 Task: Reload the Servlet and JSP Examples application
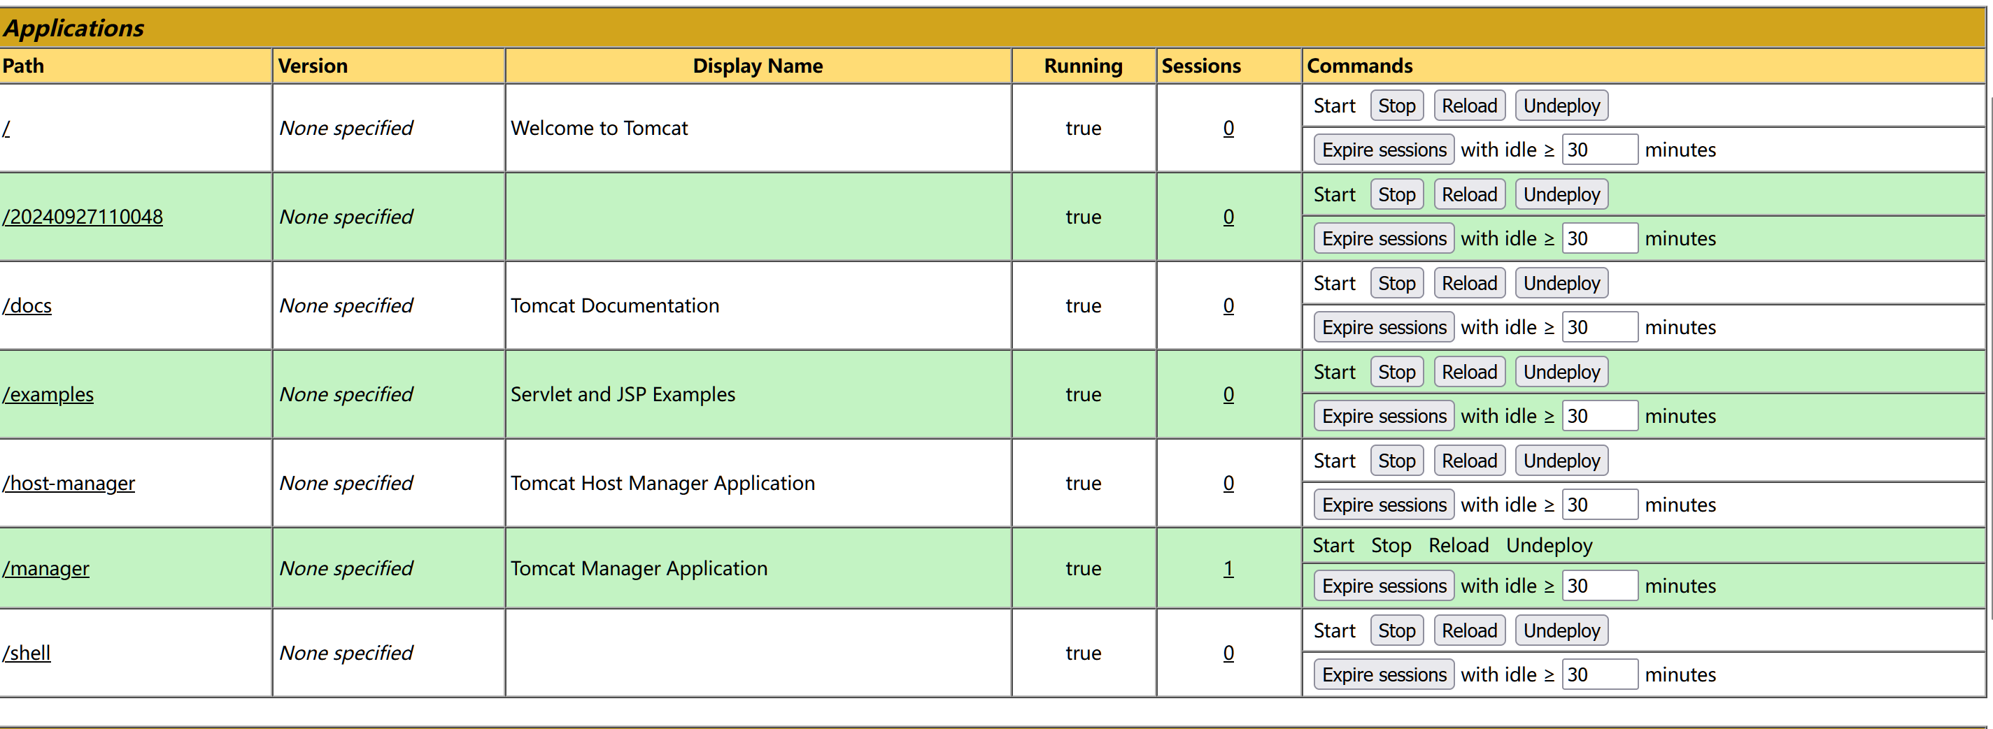coord(1469,373)
